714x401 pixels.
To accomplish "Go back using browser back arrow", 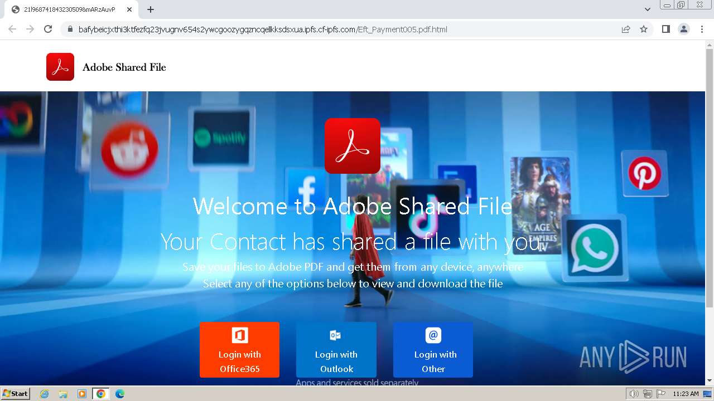I will coord(12,29).
